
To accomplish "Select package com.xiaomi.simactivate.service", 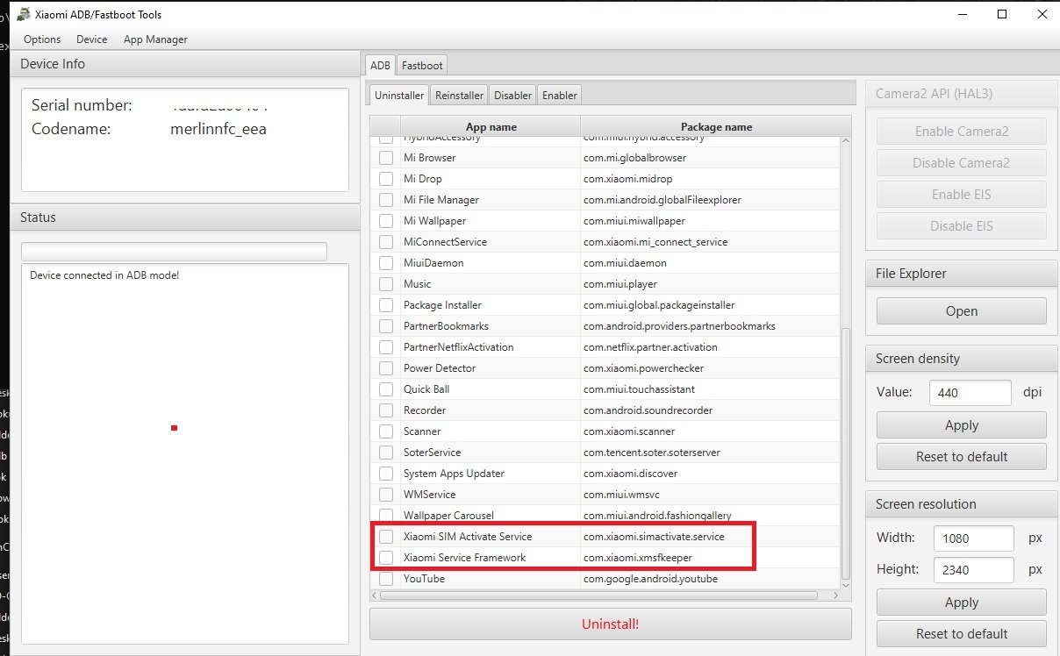I will click(x=655, y=537).
